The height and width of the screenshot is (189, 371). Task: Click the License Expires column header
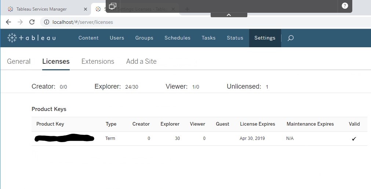point(258,124)
